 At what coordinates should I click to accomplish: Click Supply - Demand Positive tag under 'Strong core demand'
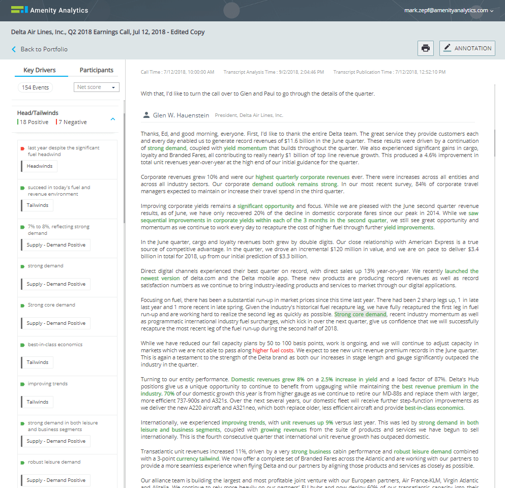pyautogui.click(x=56, y=323)
